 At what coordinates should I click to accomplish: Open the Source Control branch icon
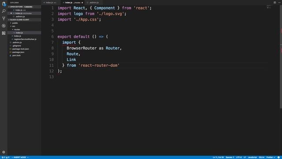click(4, 19)
